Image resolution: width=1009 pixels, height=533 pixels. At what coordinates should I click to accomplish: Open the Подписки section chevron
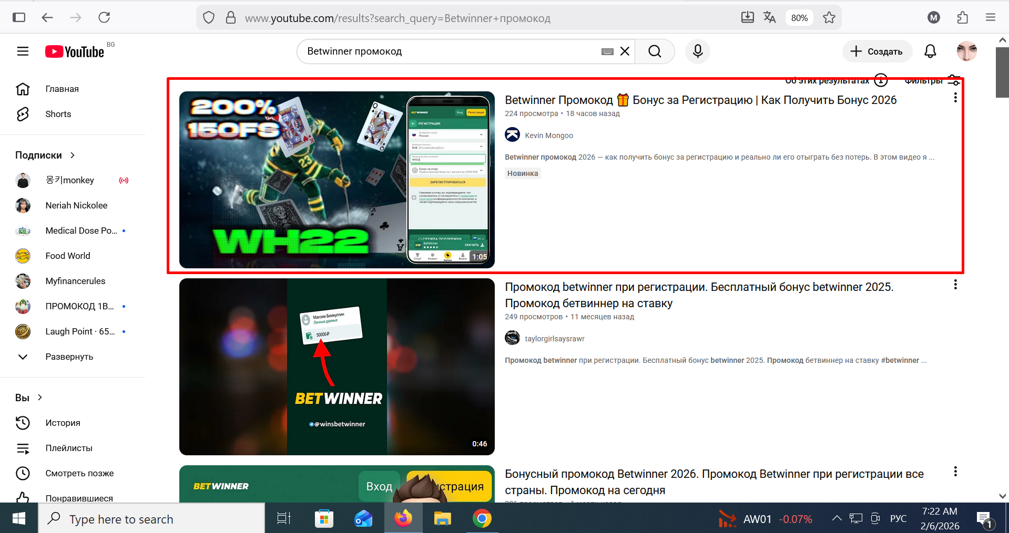click(x=73, y=155)
